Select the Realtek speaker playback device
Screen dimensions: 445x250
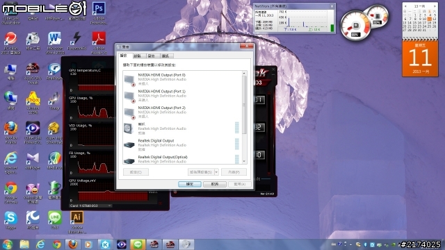(183, 128)
